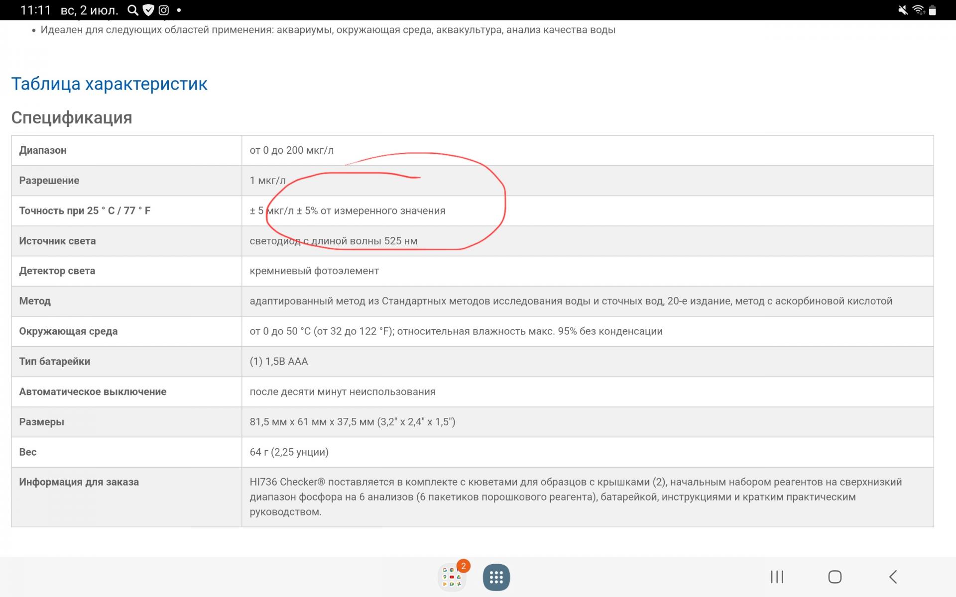Click the 'Тип батарейки' row label
This screenshot has width=956, height=597.
[55, 362]
